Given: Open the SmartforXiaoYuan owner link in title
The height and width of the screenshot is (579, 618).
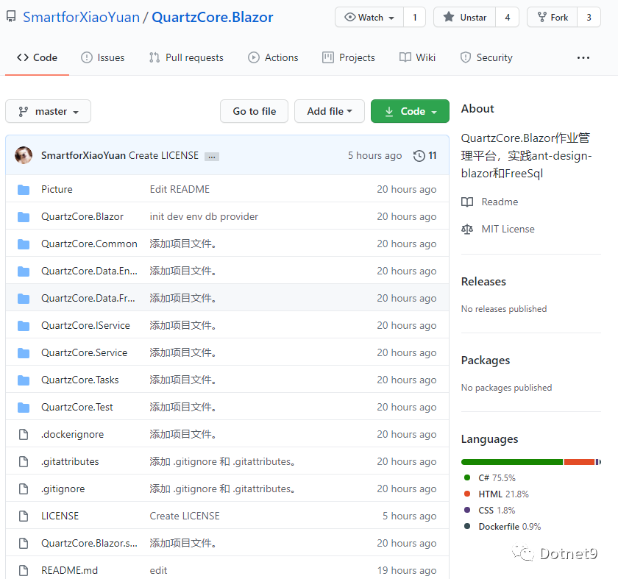Looking at the screenshot, I should (81, 18).
